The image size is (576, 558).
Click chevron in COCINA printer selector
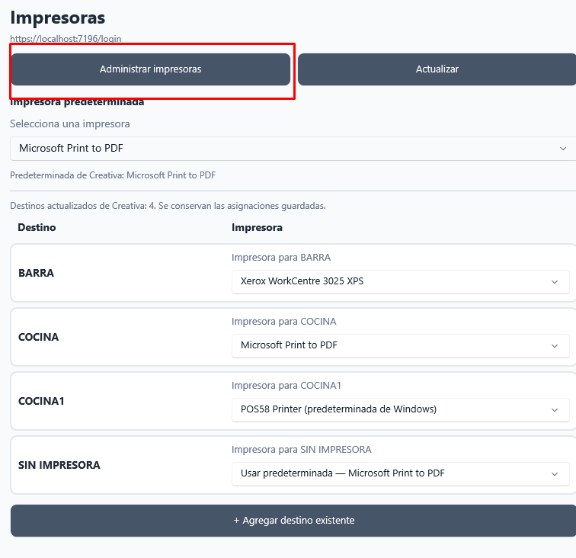(x=555, y=346)
